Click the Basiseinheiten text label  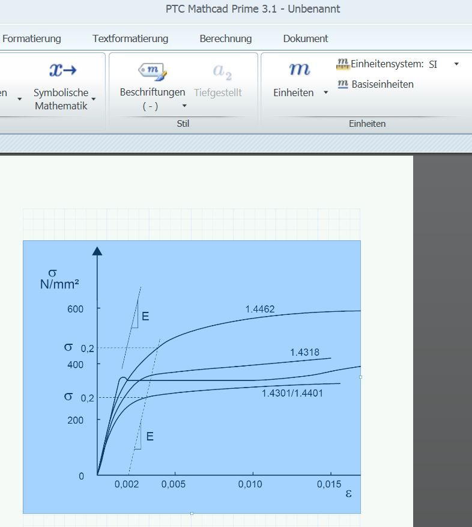(x=383, y=84)
